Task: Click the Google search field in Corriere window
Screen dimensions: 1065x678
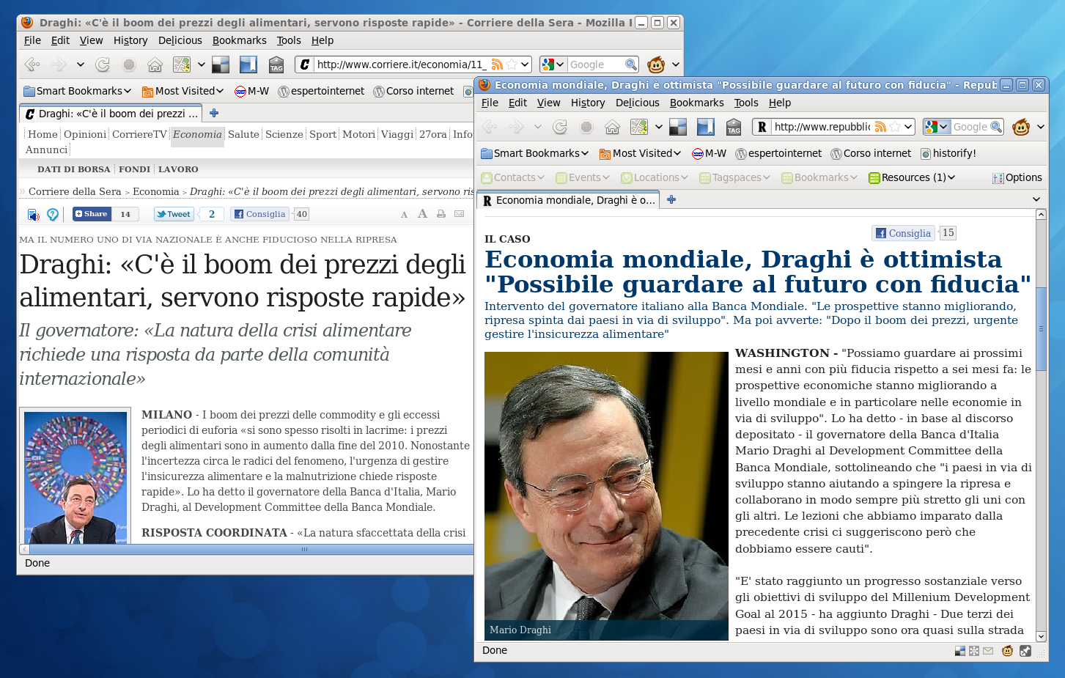Action: [x=596, y=65]
